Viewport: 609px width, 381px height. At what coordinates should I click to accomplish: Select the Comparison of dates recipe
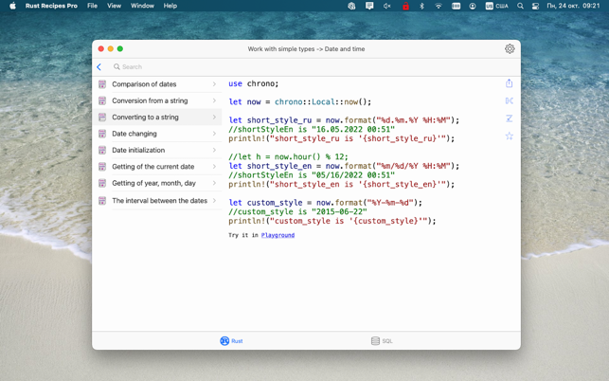coord(157,84)
